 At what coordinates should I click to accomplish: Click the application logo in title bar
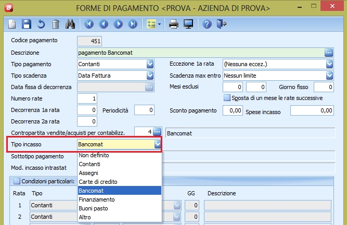point(9,8)
